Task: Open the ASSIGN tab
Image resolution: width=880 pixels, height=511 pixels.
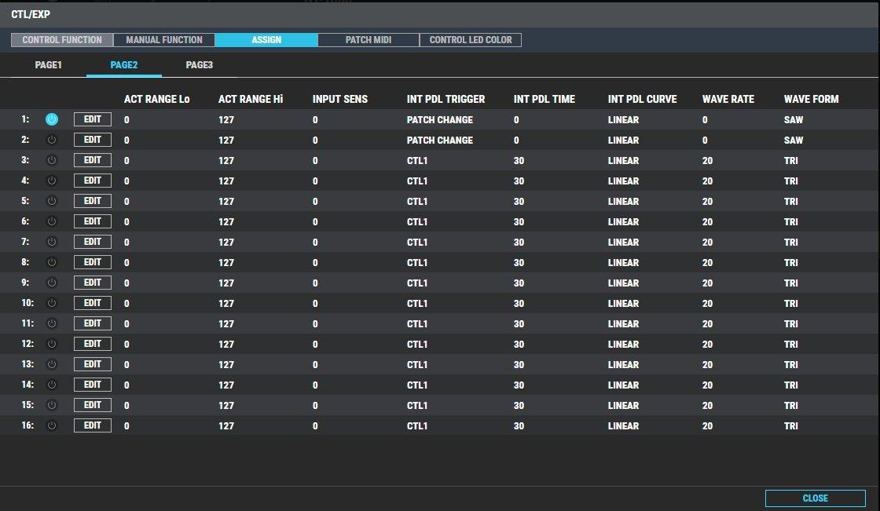Action: 266,40
